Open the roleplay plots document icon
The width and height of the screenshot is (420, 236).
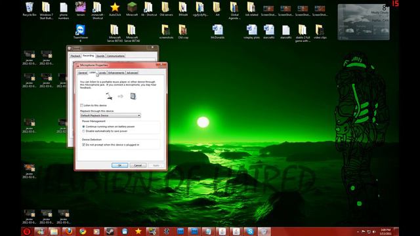(x=251, y=31)
